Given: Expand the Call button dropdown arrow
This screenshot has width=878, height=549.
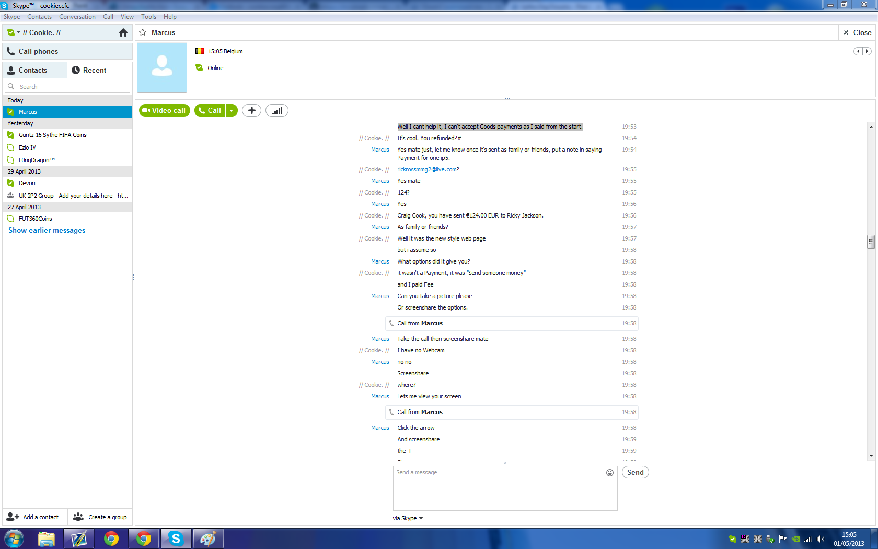Looking at the screenshot, I should point(232,110).
